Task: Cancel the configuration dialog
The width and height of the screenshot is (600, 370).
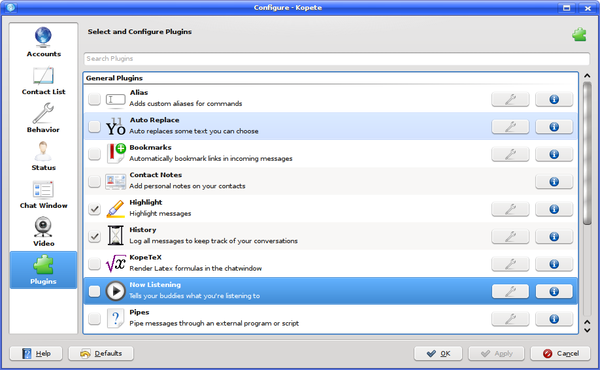Action: (x=561, y=353)
